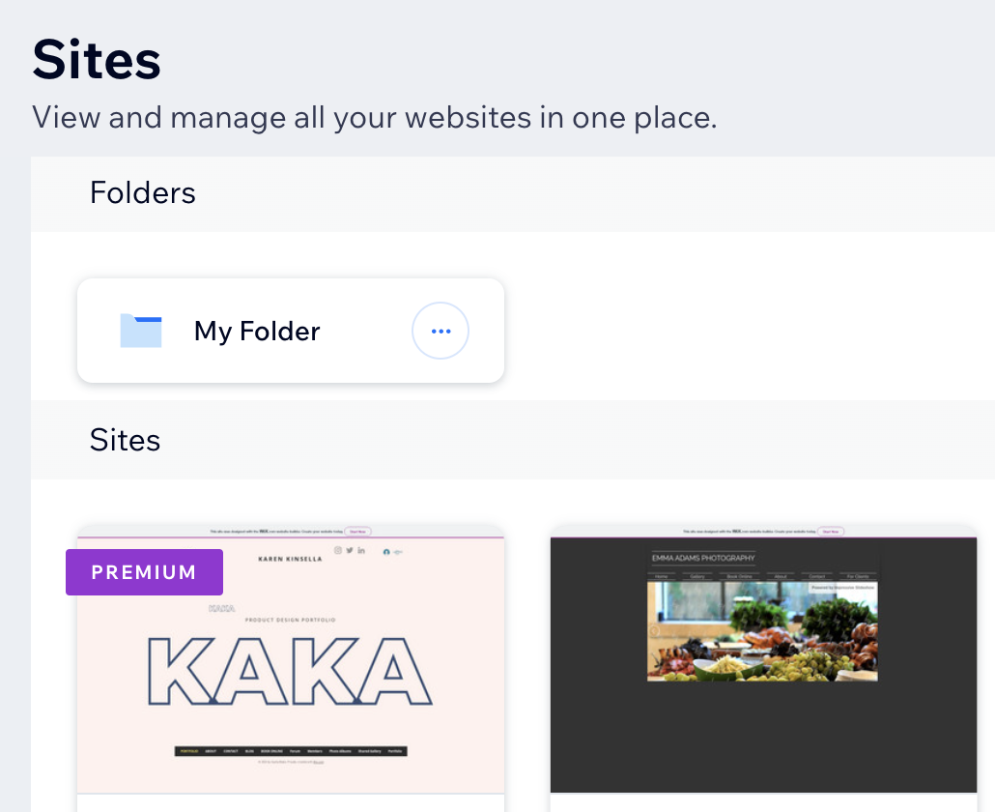Click the KAREN KINSELLA name in preview
This screenshot has width=995, height=812.
click(290, 560)
